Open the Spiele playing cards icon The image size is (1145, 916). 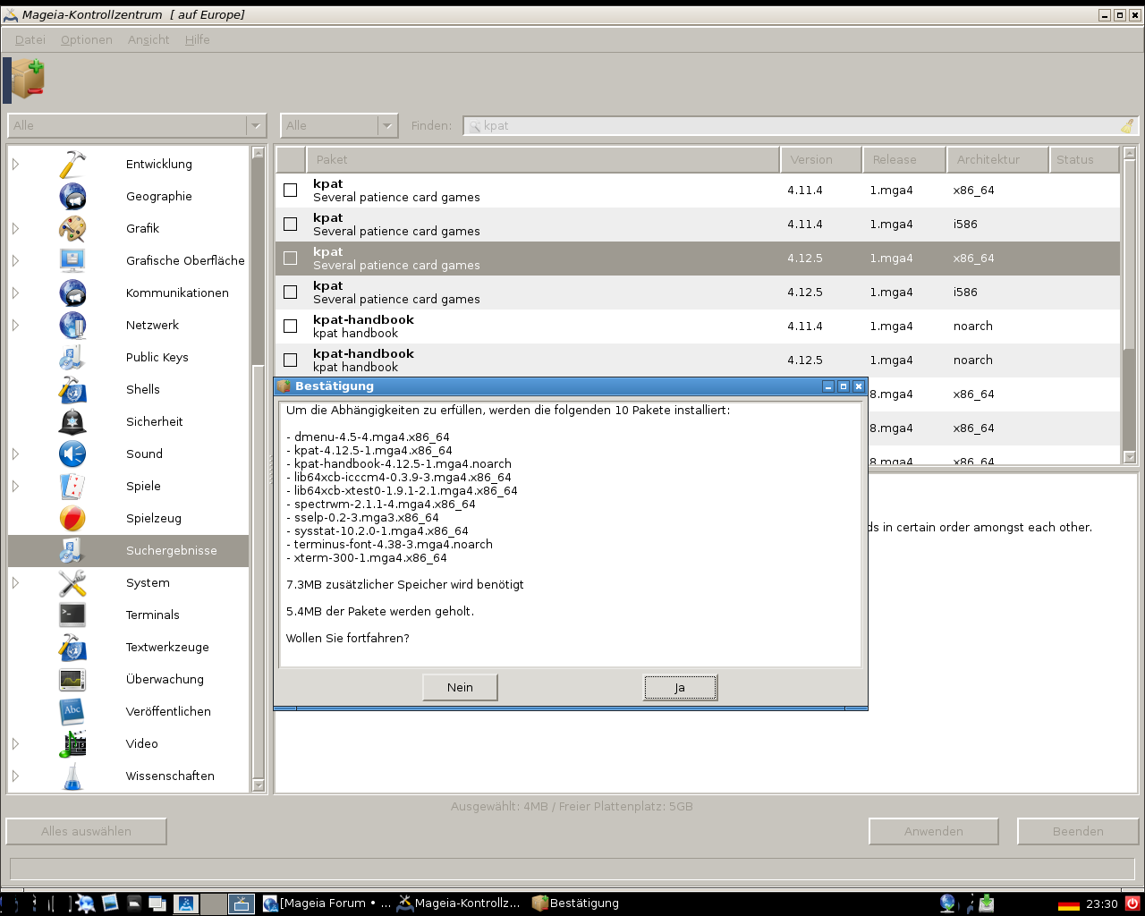(x=72, y=487)
